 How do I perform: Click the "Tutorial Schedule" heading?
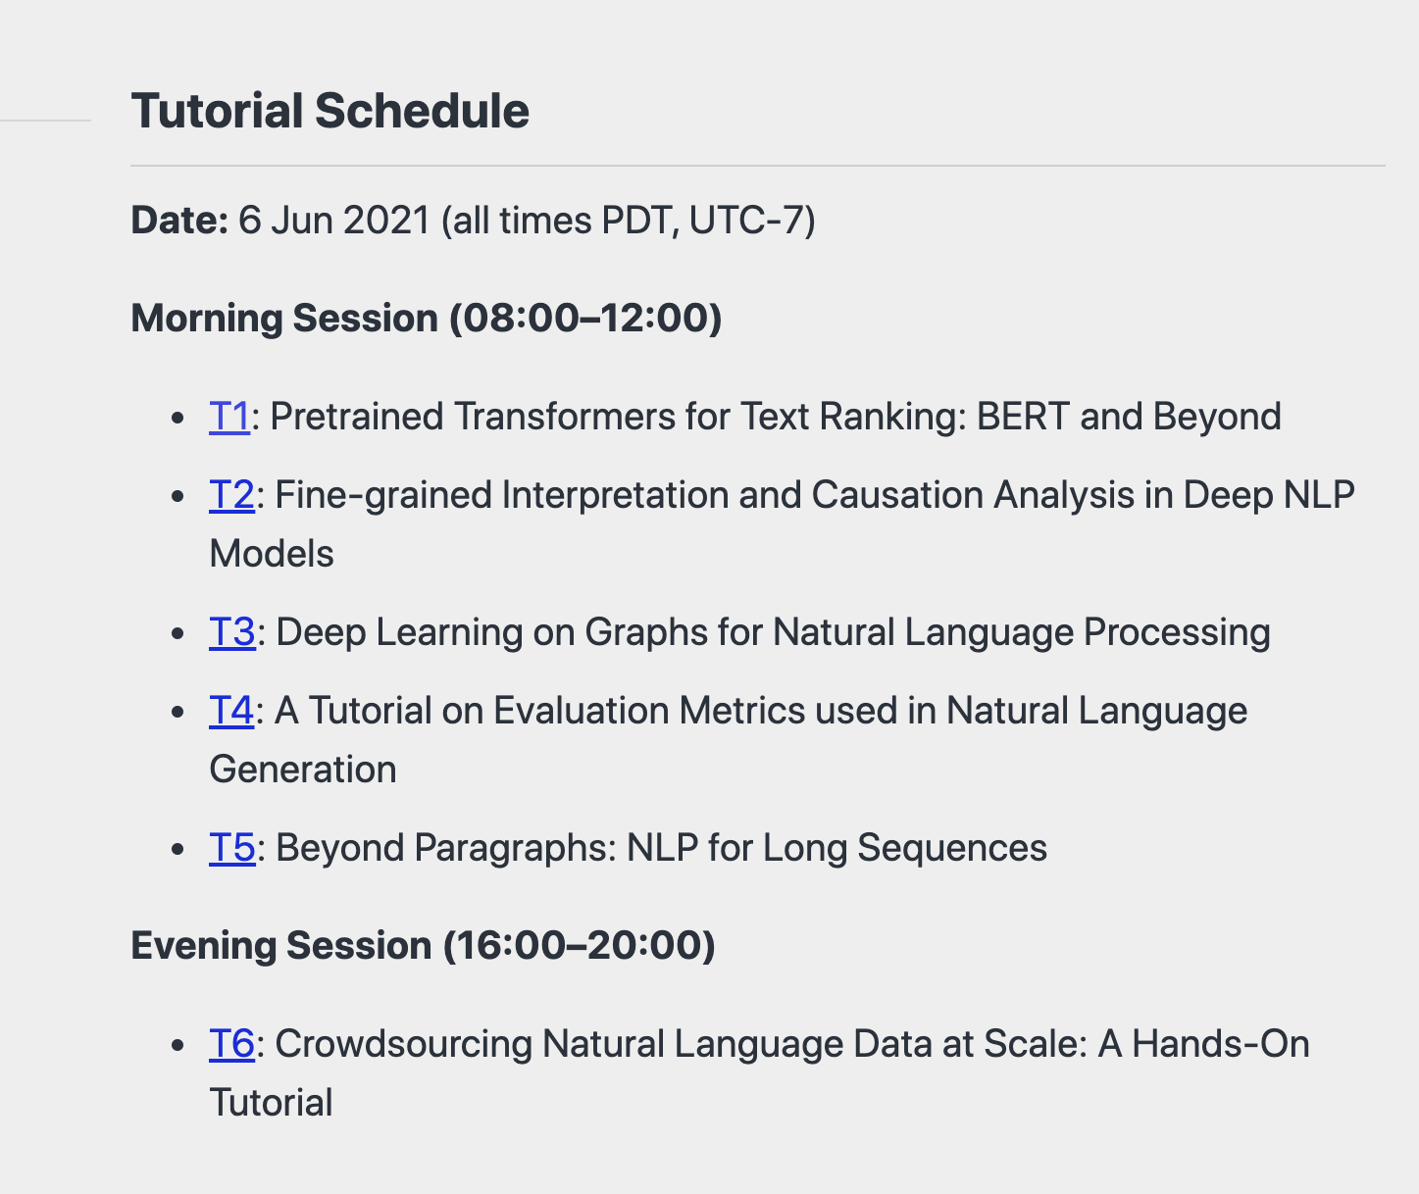[x=329, y=111]
